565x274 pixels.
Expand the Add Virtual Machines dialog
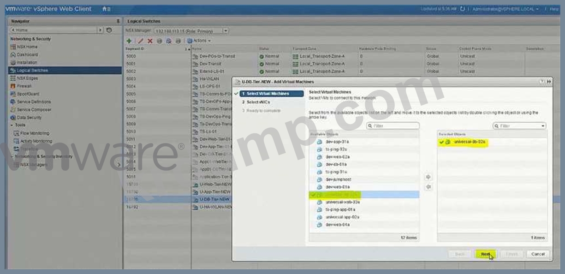coord(549,82)
